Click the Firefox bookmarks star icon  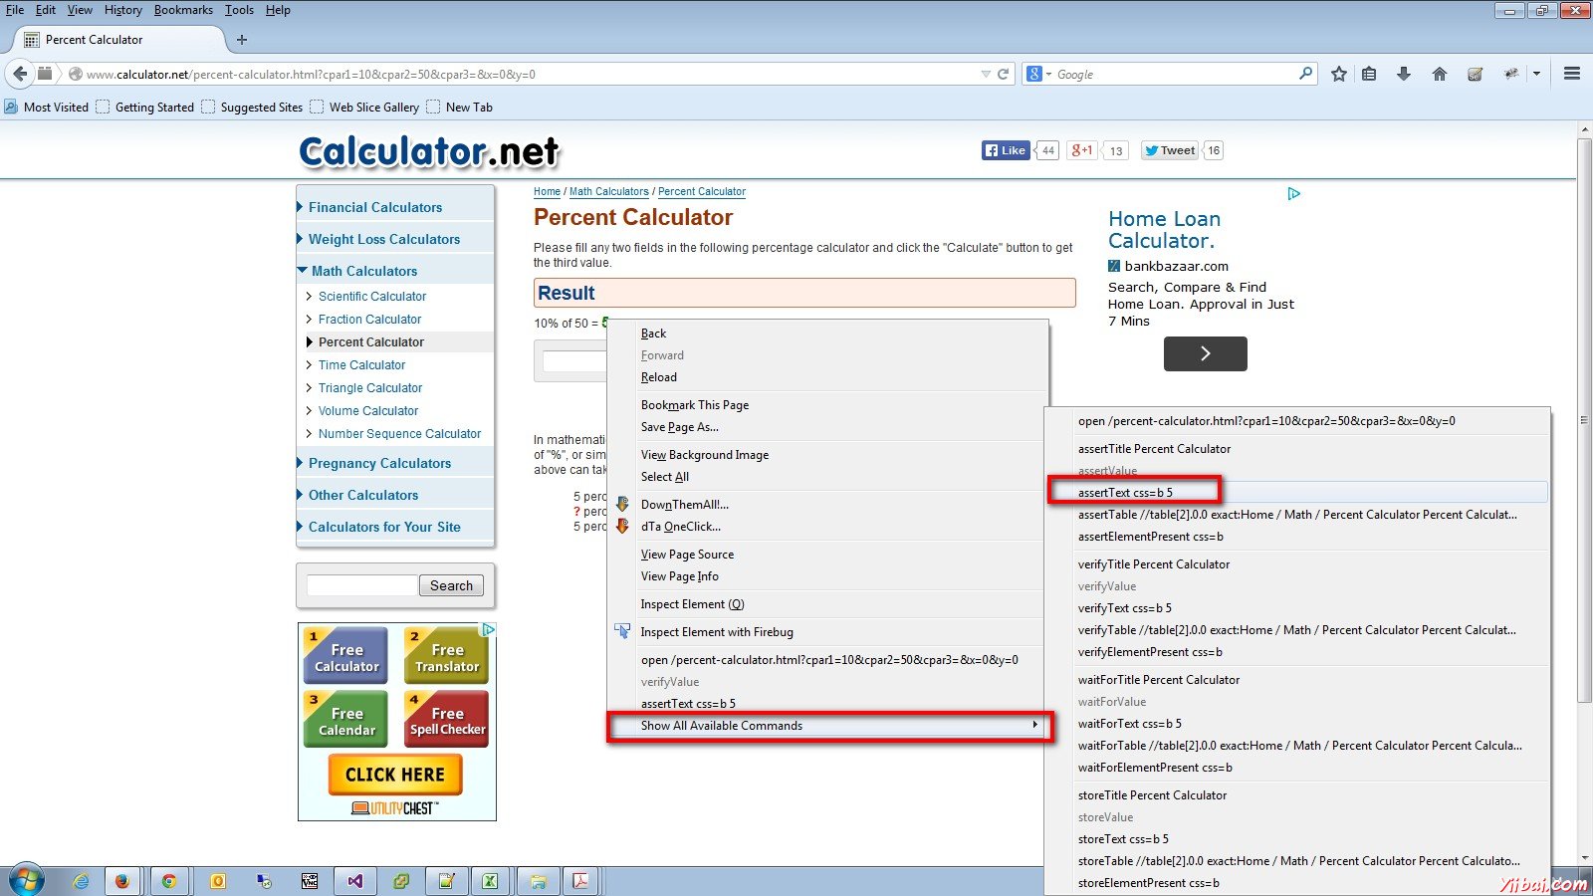coord(1338,73)
